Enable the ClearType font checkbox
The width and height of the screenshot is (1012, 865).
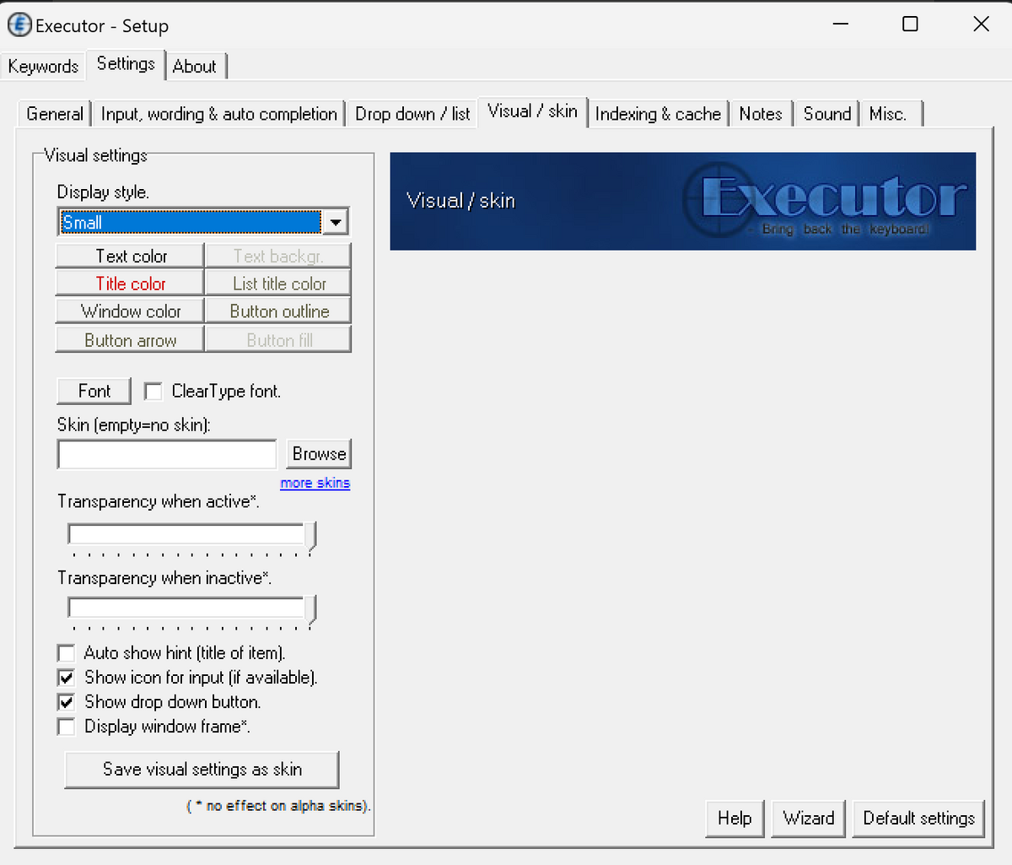tap(153, 392)
